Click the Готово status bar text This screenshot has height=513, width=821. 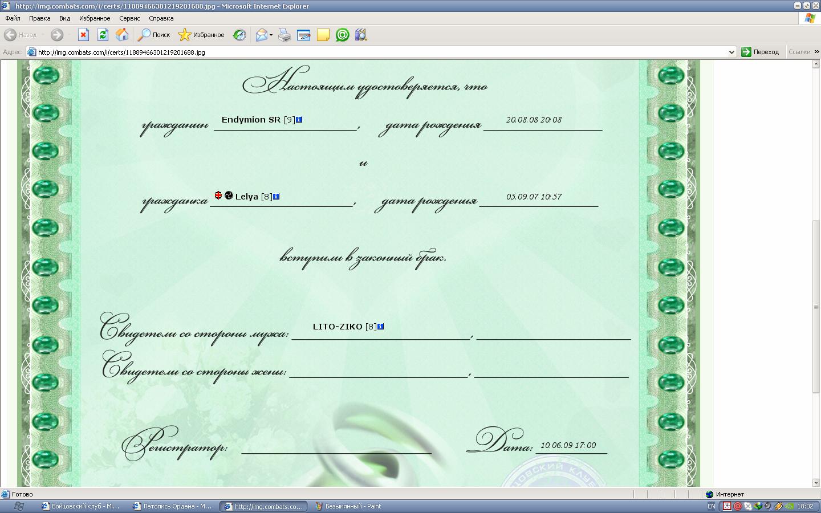22,494
